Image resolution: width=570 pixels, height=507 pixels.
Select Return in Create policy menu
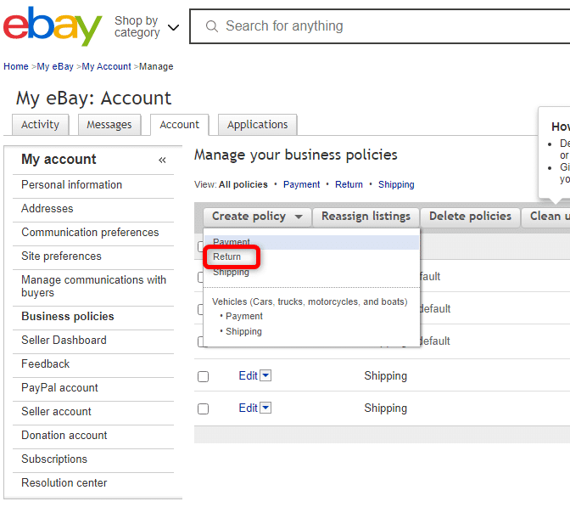click(226, 256)
